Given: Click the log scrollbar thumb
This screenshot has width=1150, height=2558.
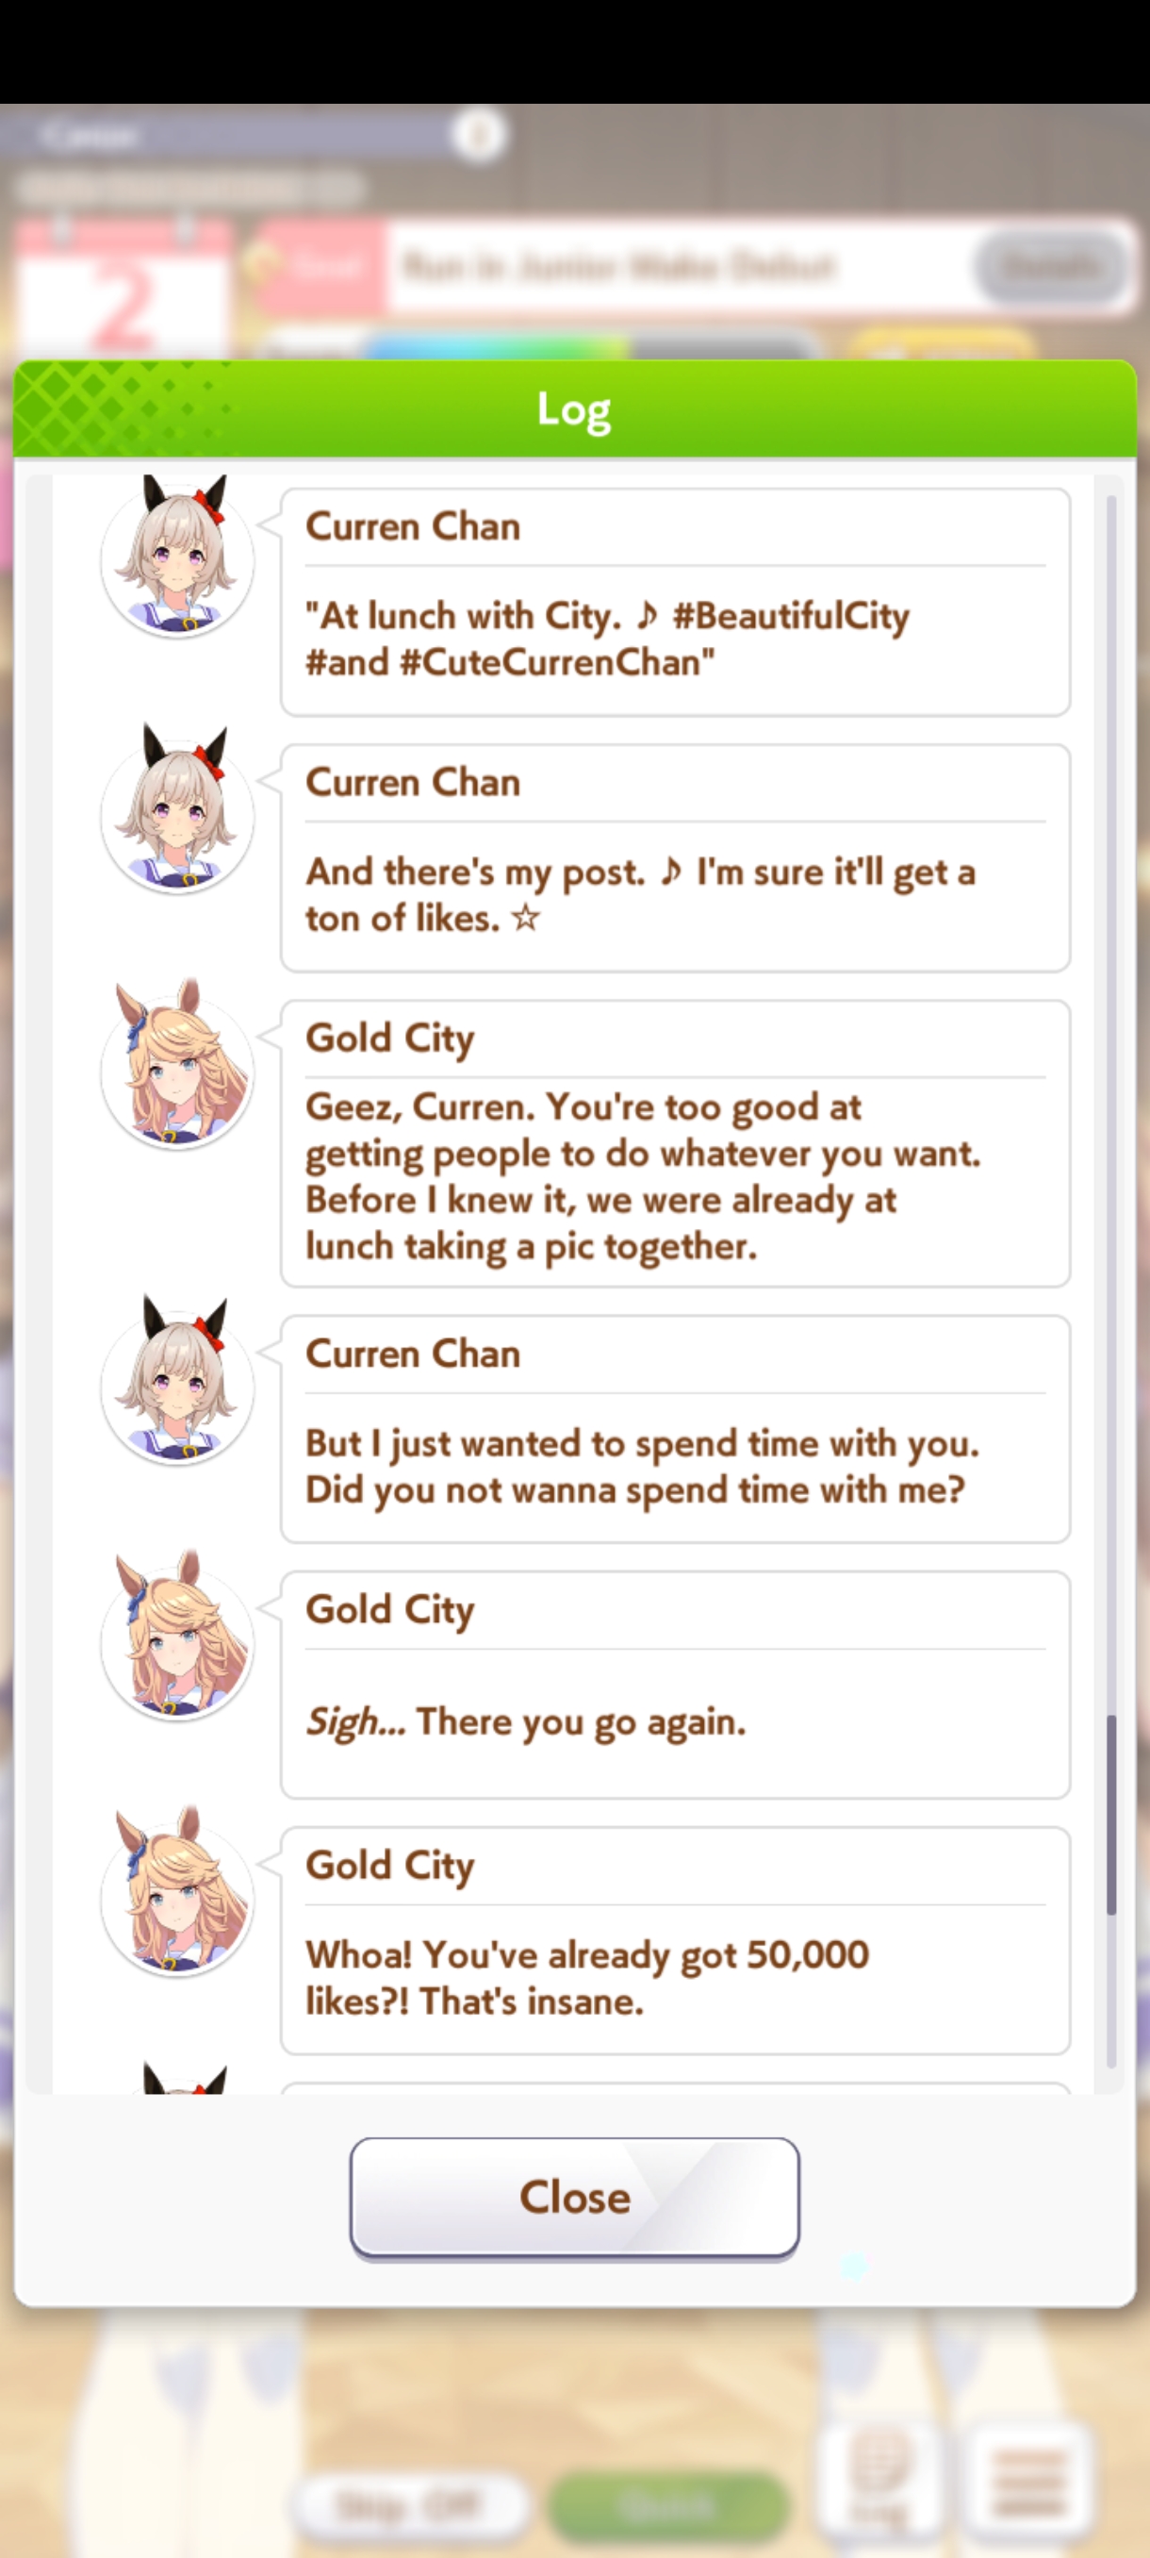Looking at the screenshot, I should (x=1111, y=1814).
